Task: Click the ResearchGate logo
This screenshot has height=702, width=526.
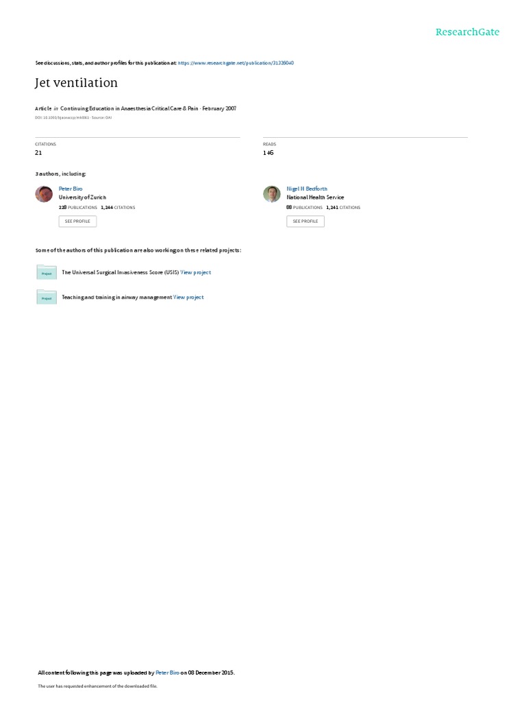Action: (x=467, y=32)
